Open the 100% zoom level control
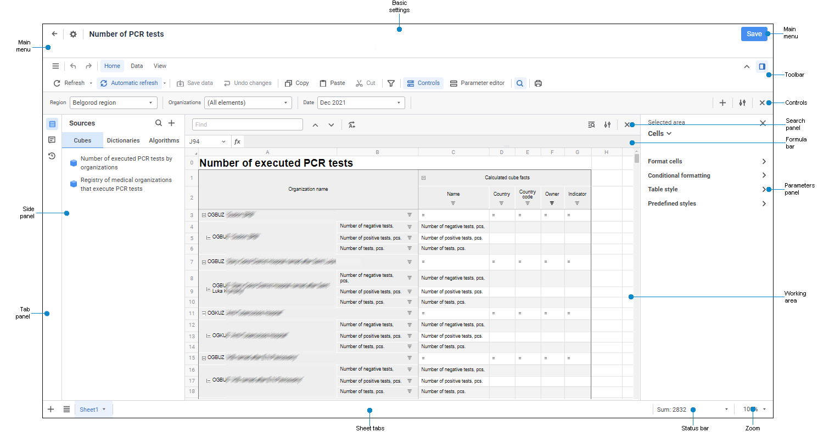The width and height of the screenshot is (818, 432). pos(753,409)
